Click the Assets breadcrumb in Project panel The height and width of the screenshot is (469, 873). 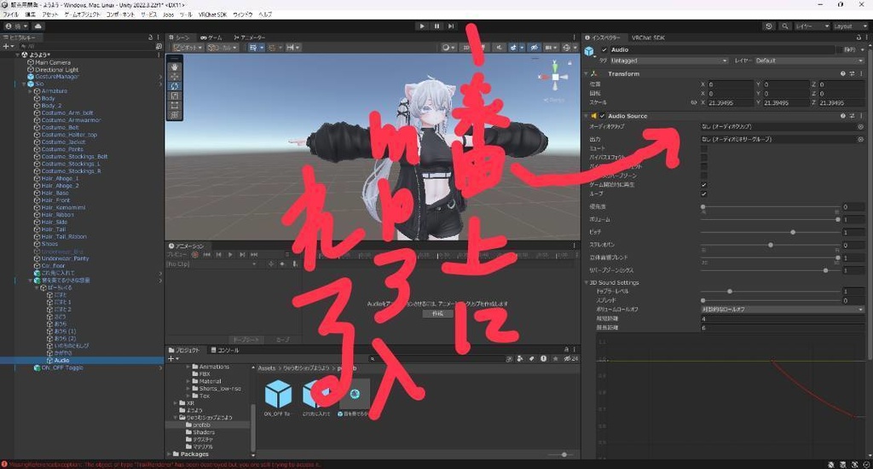pyautogui.click(x=267, y=368)
